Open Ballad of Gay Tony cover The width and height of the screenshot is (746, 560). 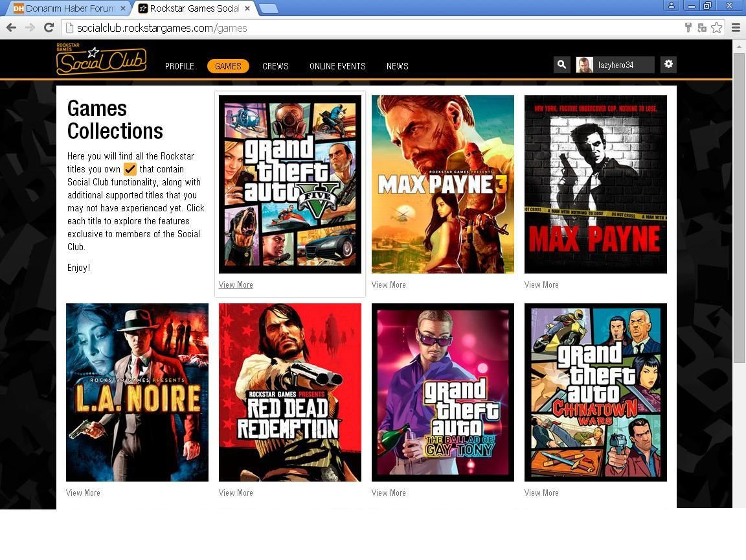tap(442, 392)
